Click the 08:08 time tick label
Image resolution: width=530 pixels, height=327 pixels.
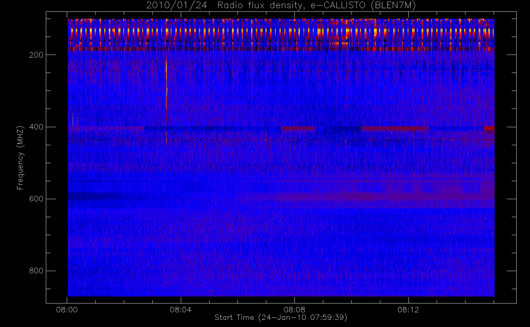(294, 310)
